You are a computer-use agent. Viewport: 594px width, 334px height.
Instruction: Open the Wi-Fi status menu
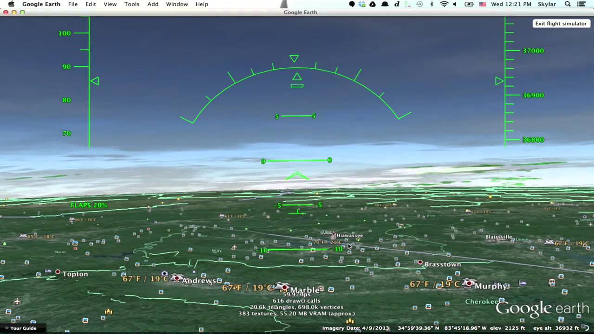(x=444, y=4)
